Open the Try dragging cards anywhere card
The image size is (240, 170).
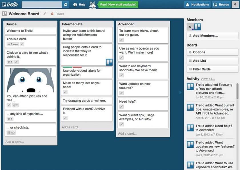(x=87, y=101)
